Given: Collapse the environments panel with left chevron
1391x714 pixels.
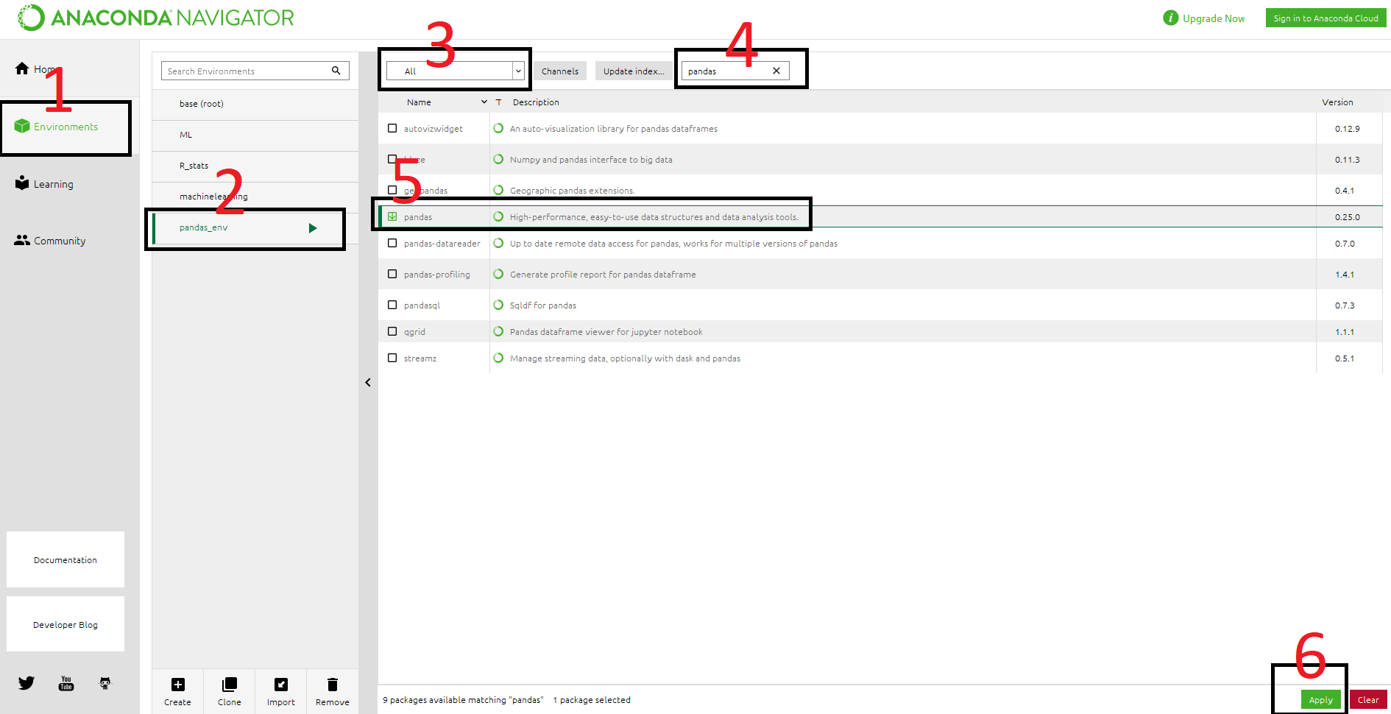Looking at the screenshot, I should (x=368, y=382).
